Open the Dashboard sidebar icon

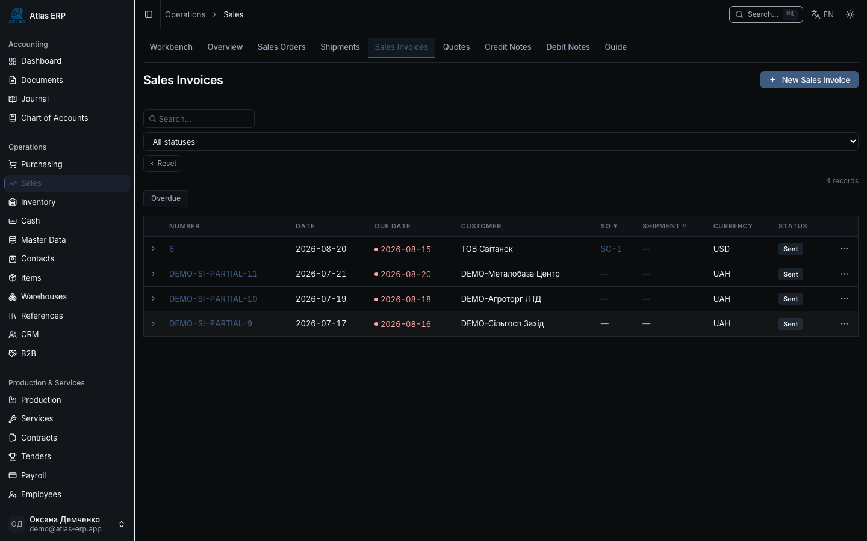(13, 61)
